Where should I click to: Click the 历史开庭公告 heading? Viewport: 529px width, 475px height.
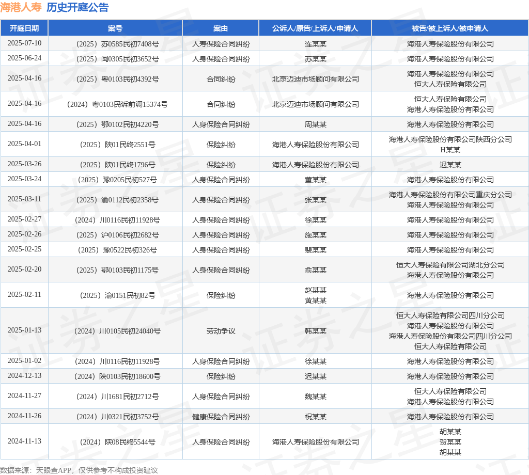[77, 7]
